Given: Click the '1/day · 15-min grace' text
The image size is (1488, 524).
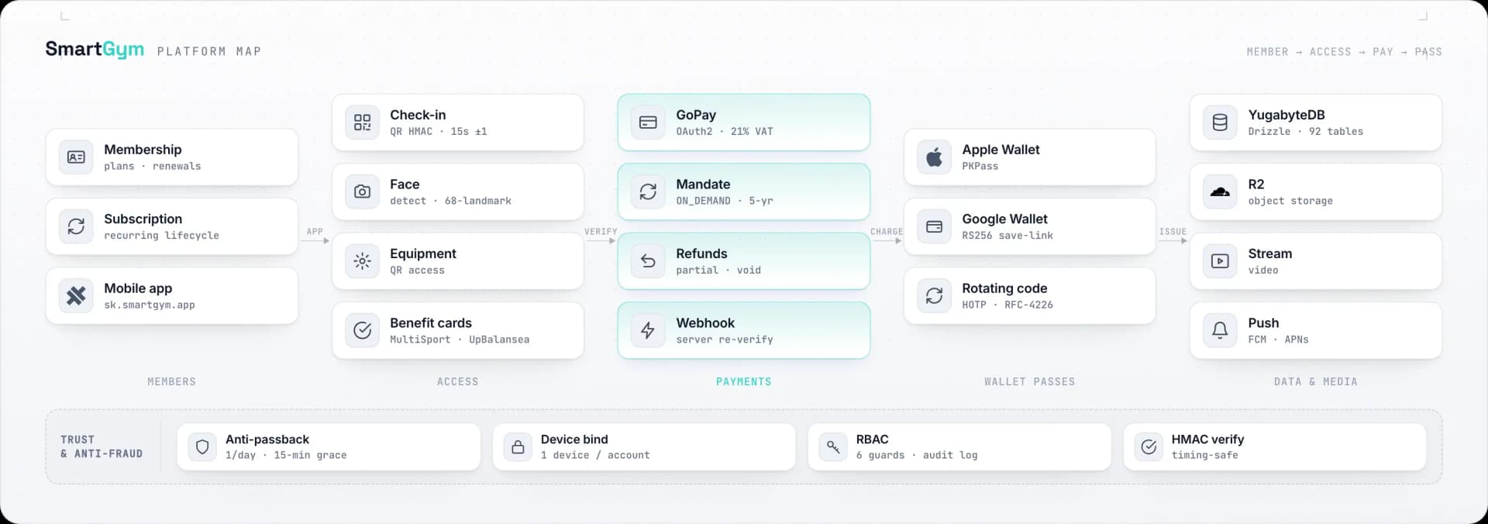Looking at the screenshot, I should [286, 455].
